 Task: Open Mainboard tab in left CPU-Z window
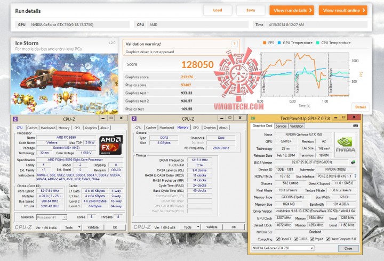pos(48,128)
